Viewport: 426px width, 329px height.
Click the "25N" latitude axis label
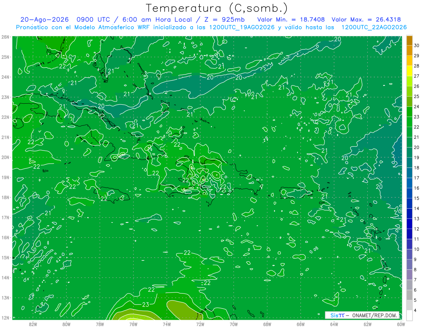(5, 57)
